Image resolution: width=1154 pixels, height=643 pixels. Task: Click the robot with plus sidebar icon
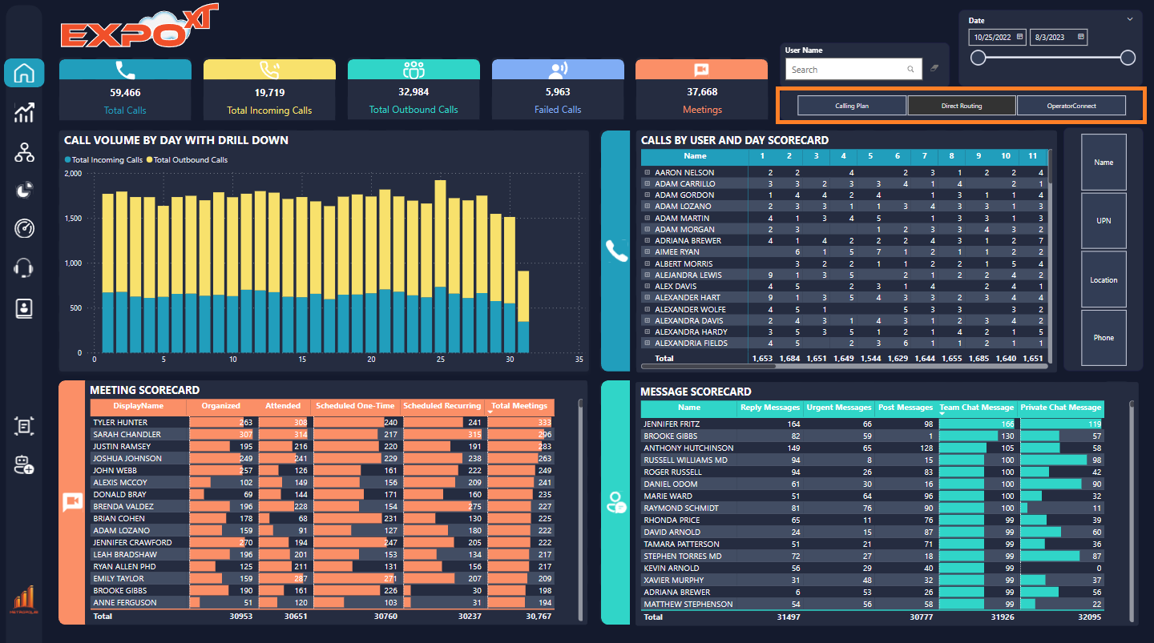[24, 465]
